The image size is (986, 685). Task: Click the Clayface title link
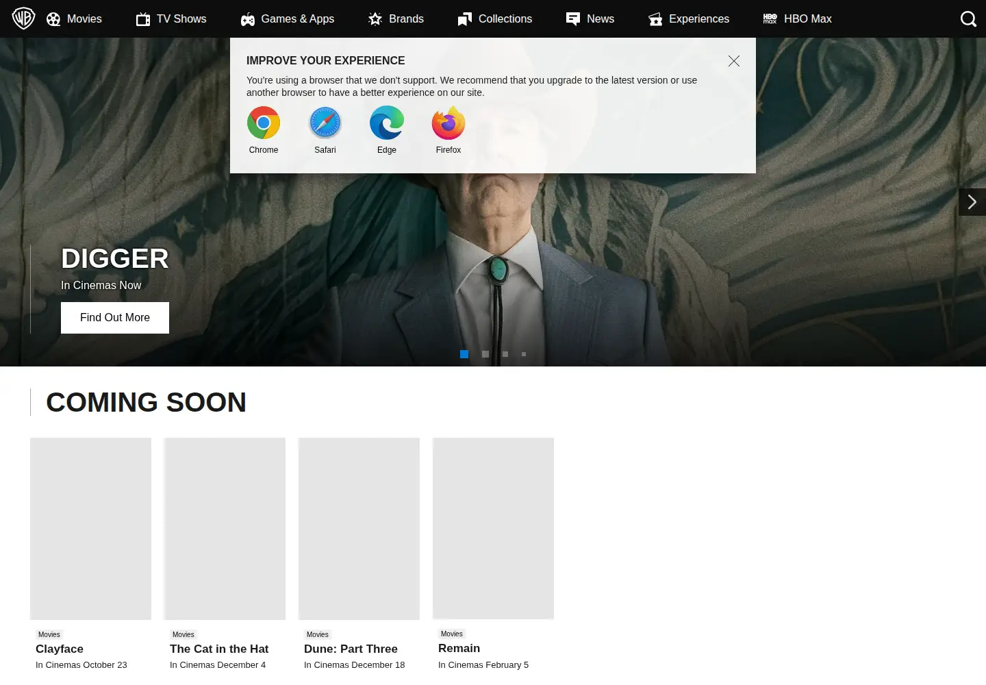[x=60, y=649]
